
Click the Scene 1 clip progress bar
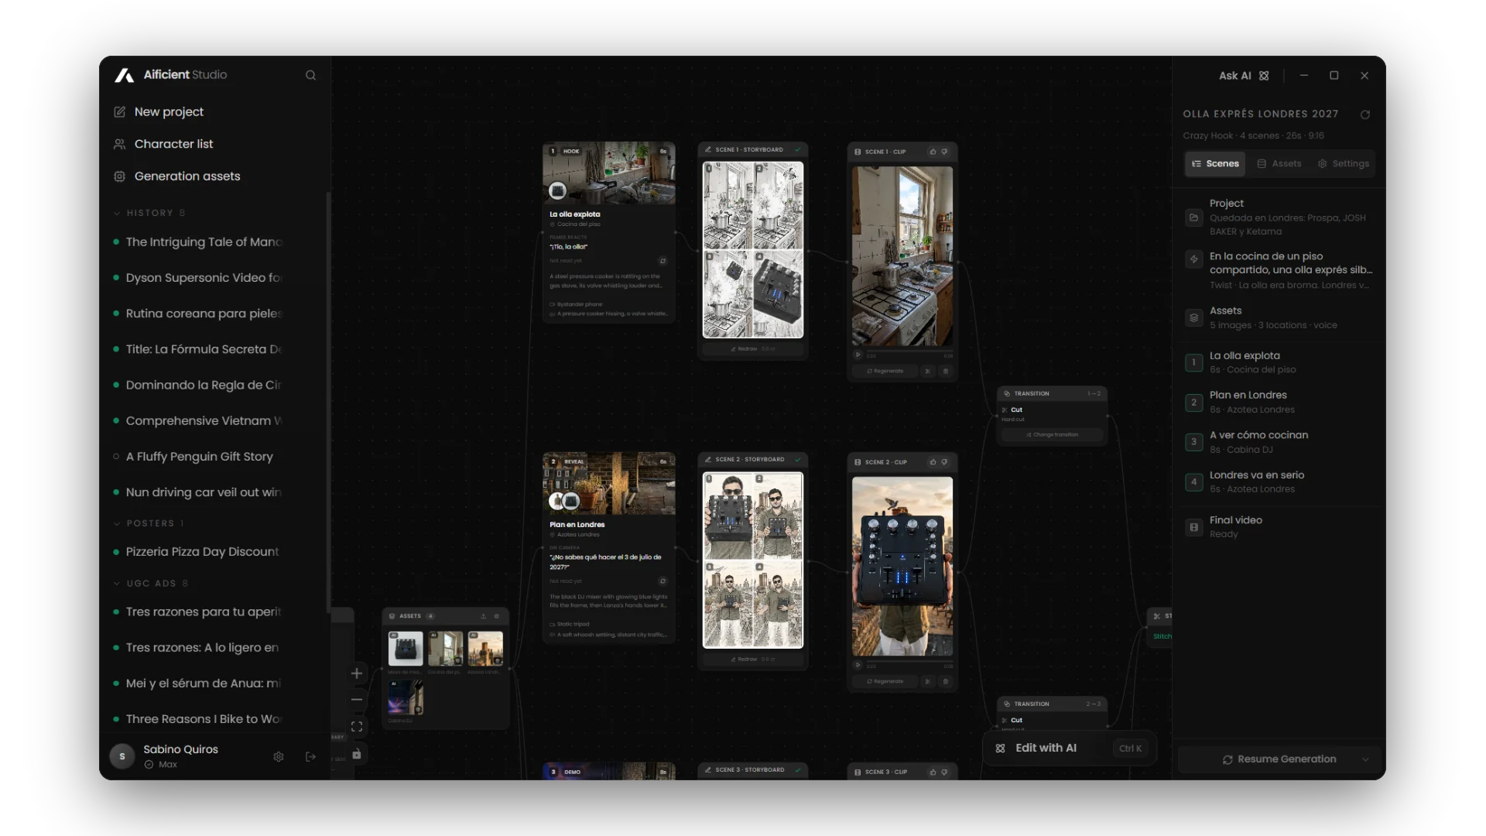(x=909, y=352)
